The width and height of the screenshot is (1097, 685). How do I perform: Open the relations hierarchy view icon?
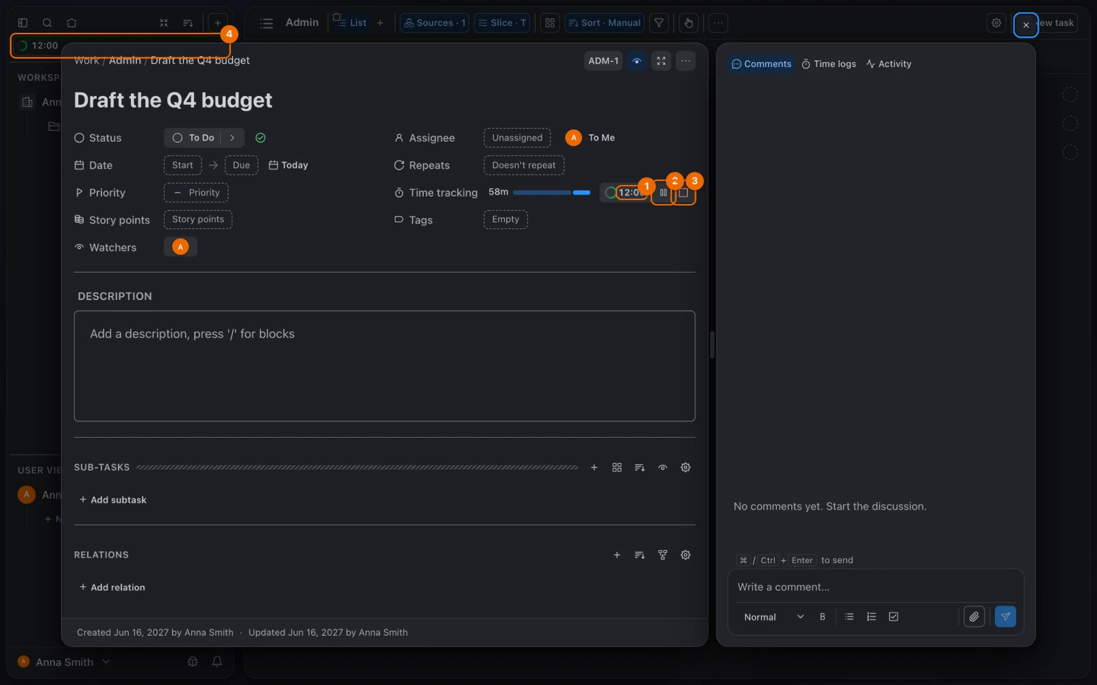tap(662, 555)
